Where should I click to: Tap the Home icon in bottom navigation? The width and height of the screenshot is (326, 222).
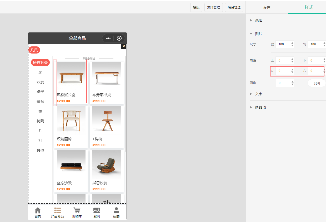pos(38,210)
